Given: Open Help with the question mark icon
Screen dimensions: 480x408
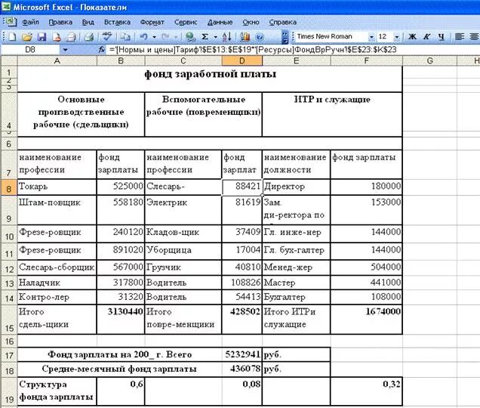Looking at the screenshot, I should 260,37.
